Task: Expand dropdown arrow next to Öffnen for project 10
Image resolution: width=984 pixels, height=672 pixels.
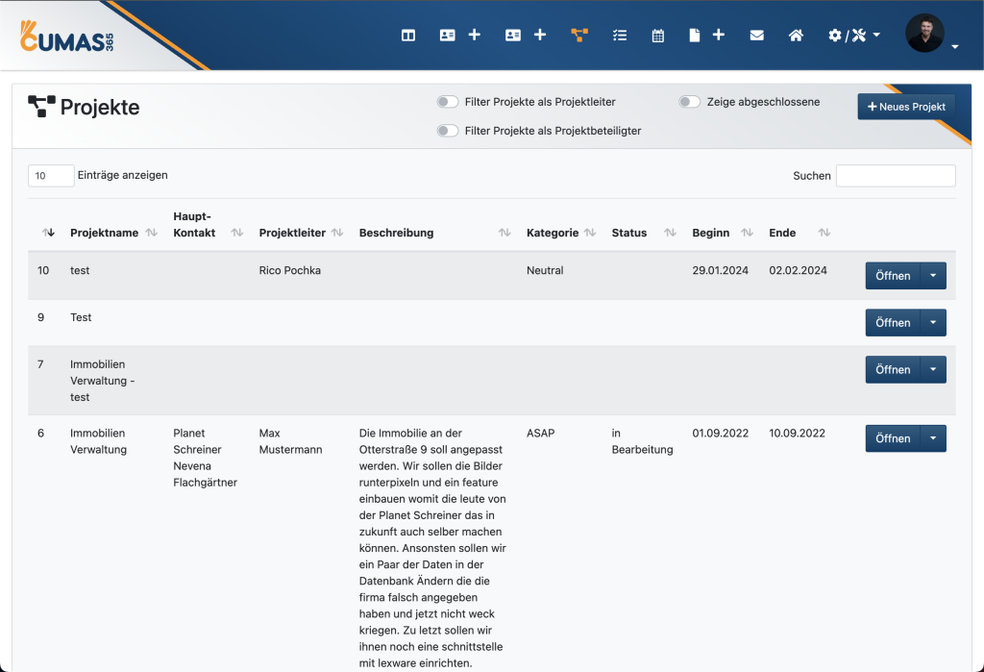Action: [933, 276]
